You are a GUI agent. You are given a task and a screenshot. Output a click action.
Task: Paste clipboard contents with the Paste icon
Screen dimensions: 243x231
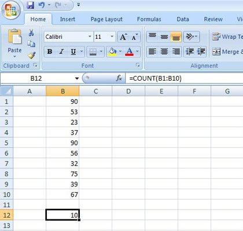click(x=14, y=36)
